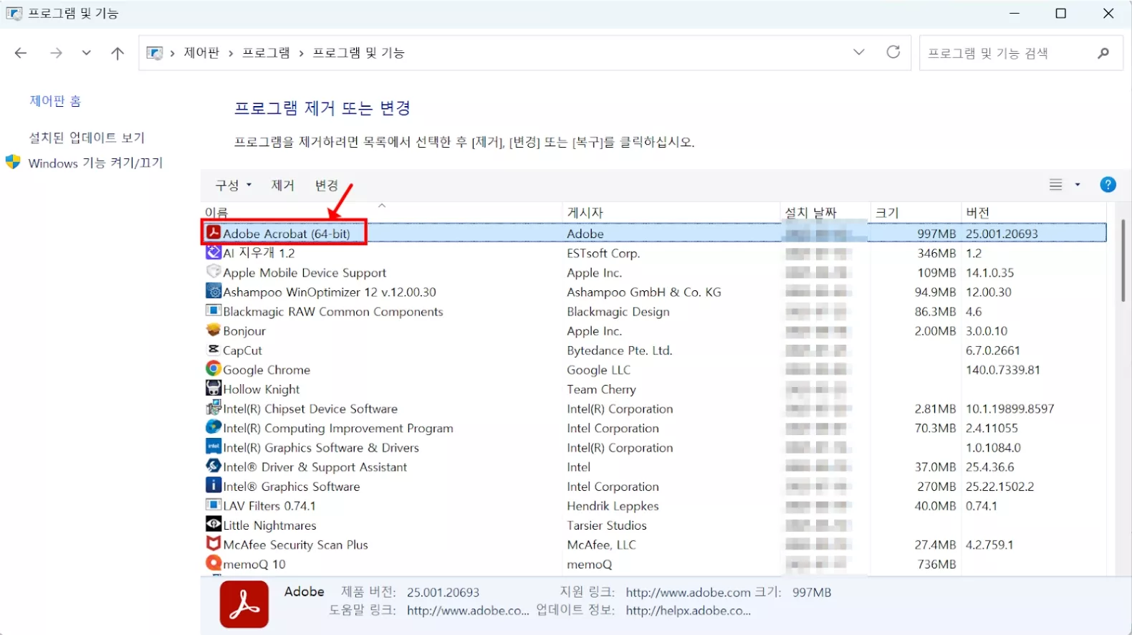This screenshot has width=1132, height=635.
Task: Expand the chevron after 제어판 in address bar
Action: 231,53
